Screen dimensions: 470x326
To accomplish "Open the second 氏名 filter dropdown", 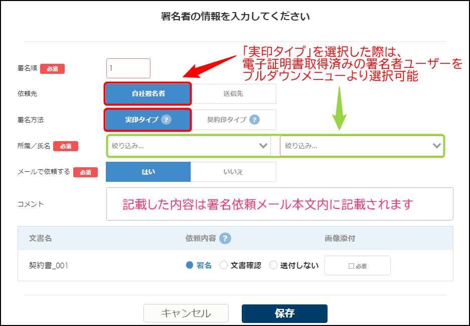I will coord(362,146).
